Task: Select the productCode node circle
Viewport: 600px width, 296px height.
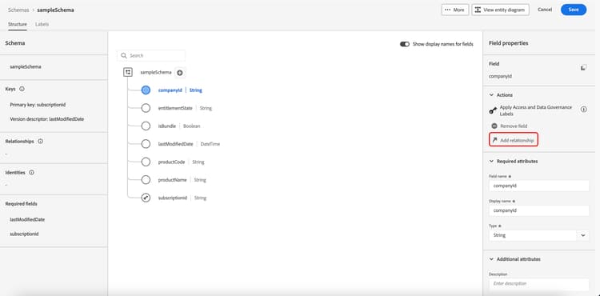Action: pyautogui.click(x=146, y=162)
